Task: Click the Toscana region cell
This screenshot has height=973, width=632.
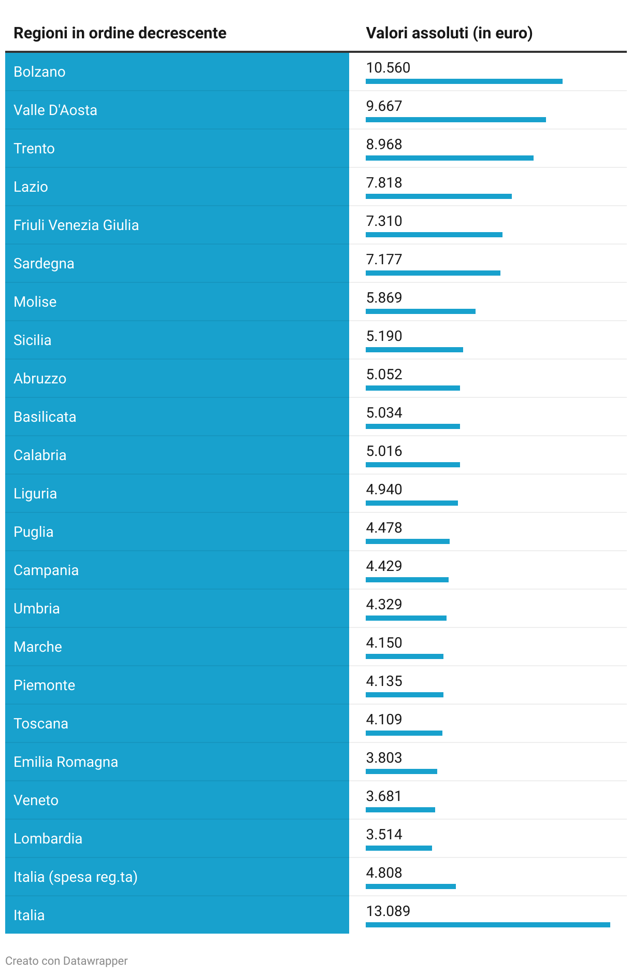Action: (177, 723)
